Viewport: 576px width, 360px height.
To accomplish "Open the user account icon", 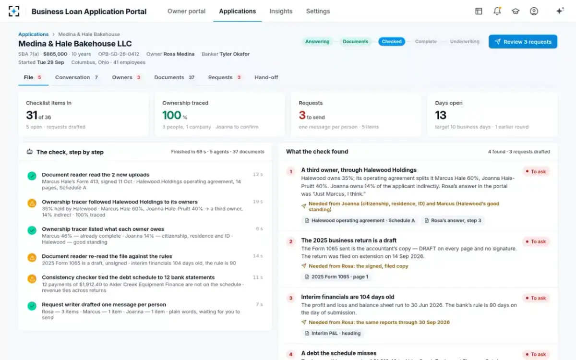I will point(534,11).
